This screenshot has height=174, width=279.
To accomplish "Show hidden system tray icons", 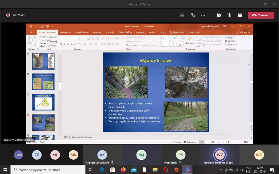I will [x=221, y=170].
